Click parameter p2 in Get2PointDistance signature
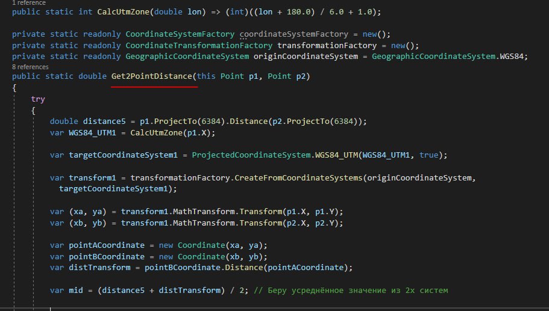 [301, 76]
